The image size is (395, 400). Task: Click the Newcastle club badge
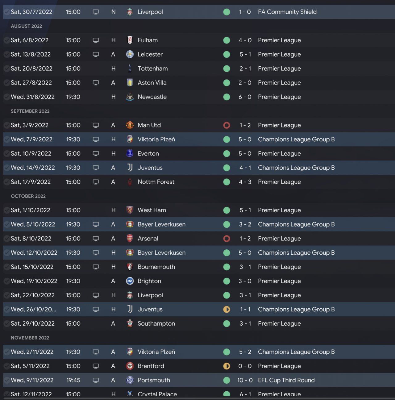[x=130, y=97]
